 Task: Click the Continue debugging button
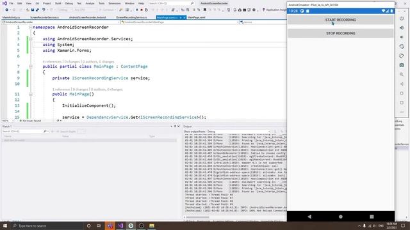point(107,10)
